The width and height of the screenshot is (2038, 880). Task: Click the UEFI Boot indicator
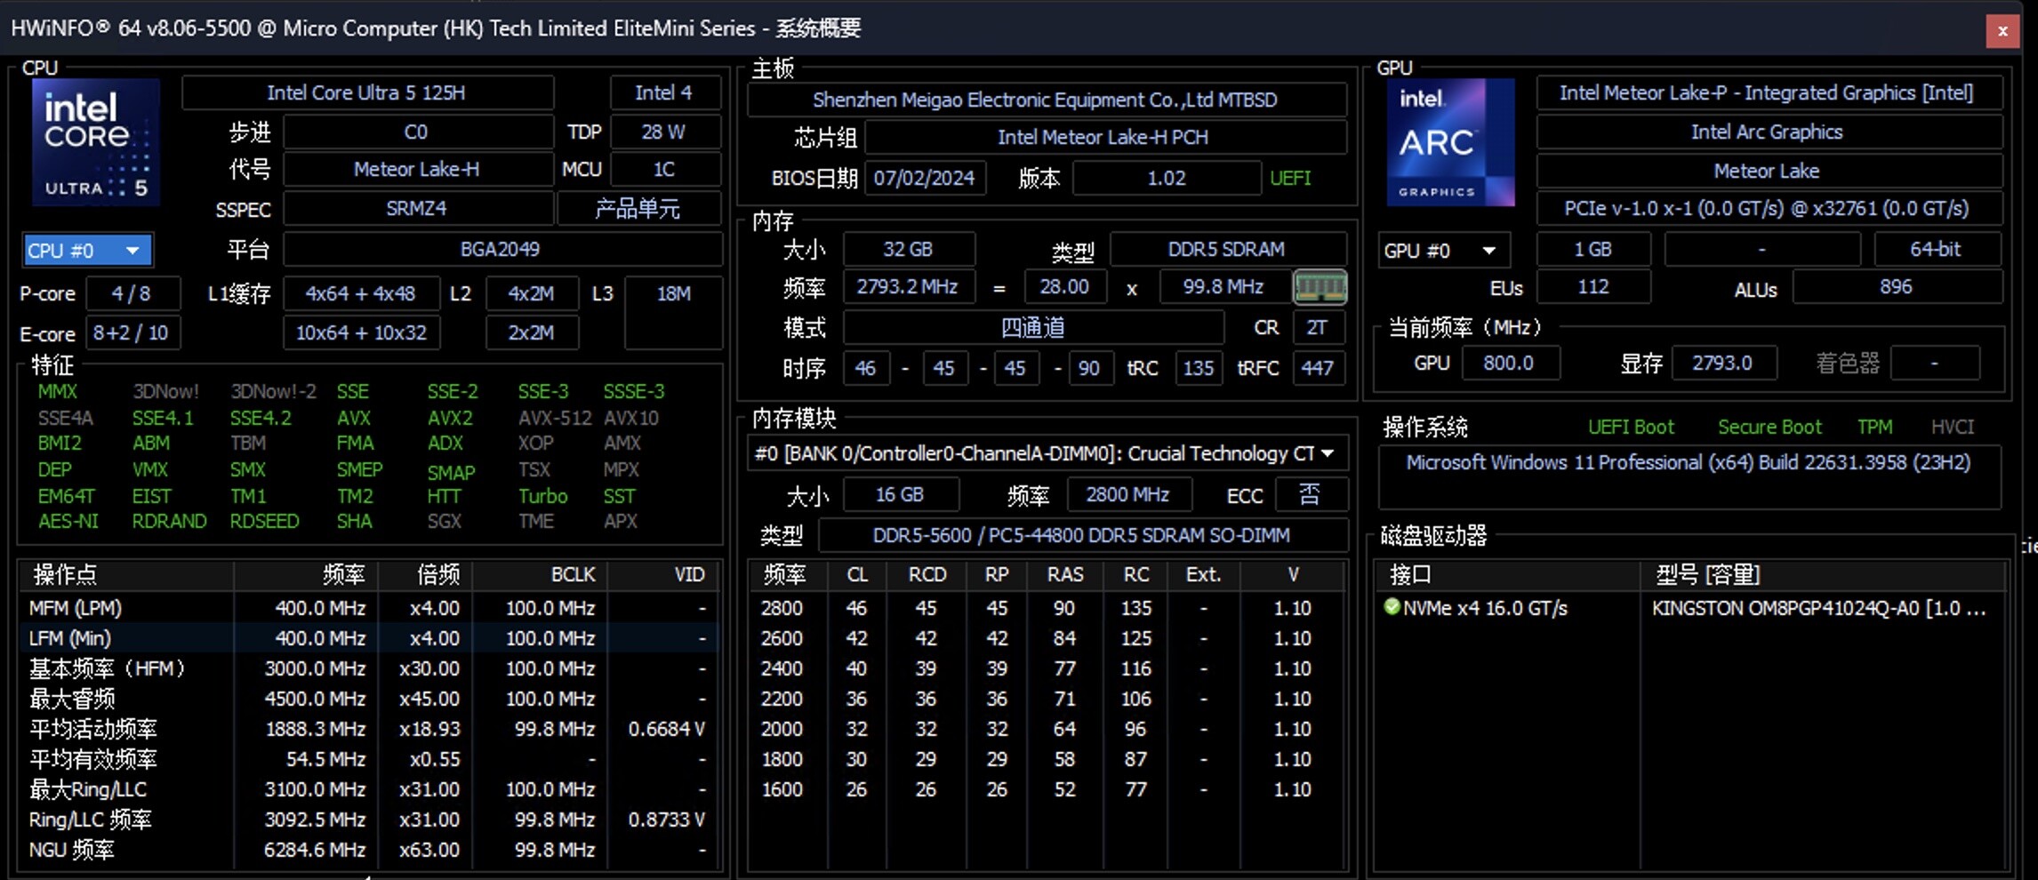(x=1630, y=428)
